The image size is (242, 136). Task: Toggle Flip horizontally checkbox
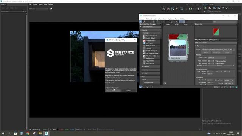tap(216, 61)
